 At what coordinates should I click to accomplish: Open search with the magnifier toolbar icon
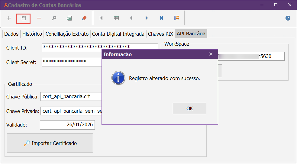[x=54, y=18]
